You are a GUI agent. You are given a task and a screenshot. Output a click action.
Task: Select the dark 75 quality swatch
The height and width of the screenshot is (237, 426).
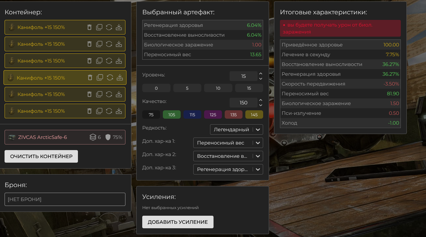click(151, 114)
